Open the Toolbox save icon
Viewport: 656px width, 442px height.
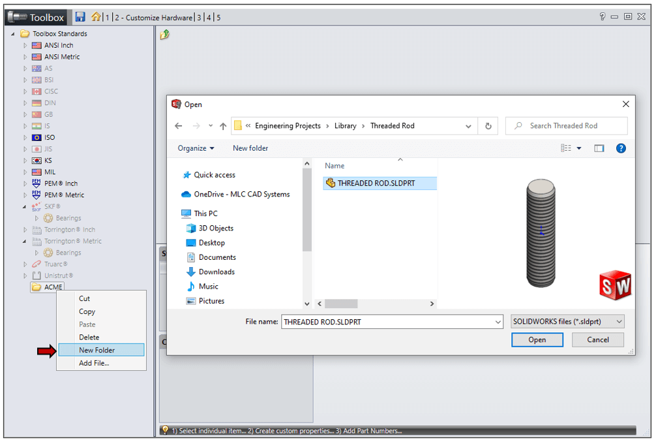pos(80,17)
